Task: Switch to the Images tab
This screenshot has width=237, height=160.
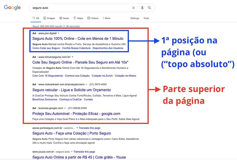Action: [49, 18]
